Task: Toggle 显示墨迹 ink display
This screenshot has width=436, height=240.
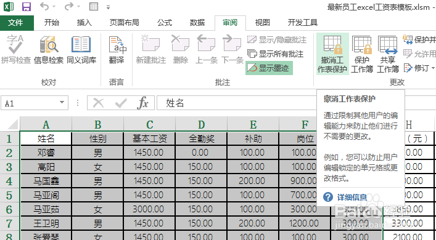Action: pos(269,68)
